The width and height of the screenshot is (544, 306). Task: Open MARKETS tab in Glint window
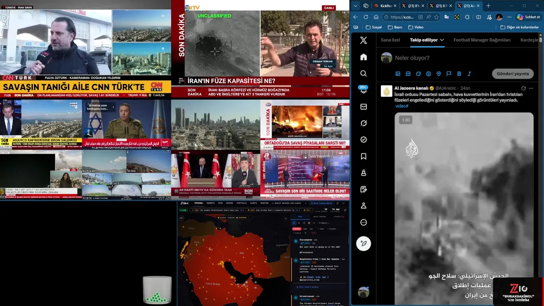[210, 203]
